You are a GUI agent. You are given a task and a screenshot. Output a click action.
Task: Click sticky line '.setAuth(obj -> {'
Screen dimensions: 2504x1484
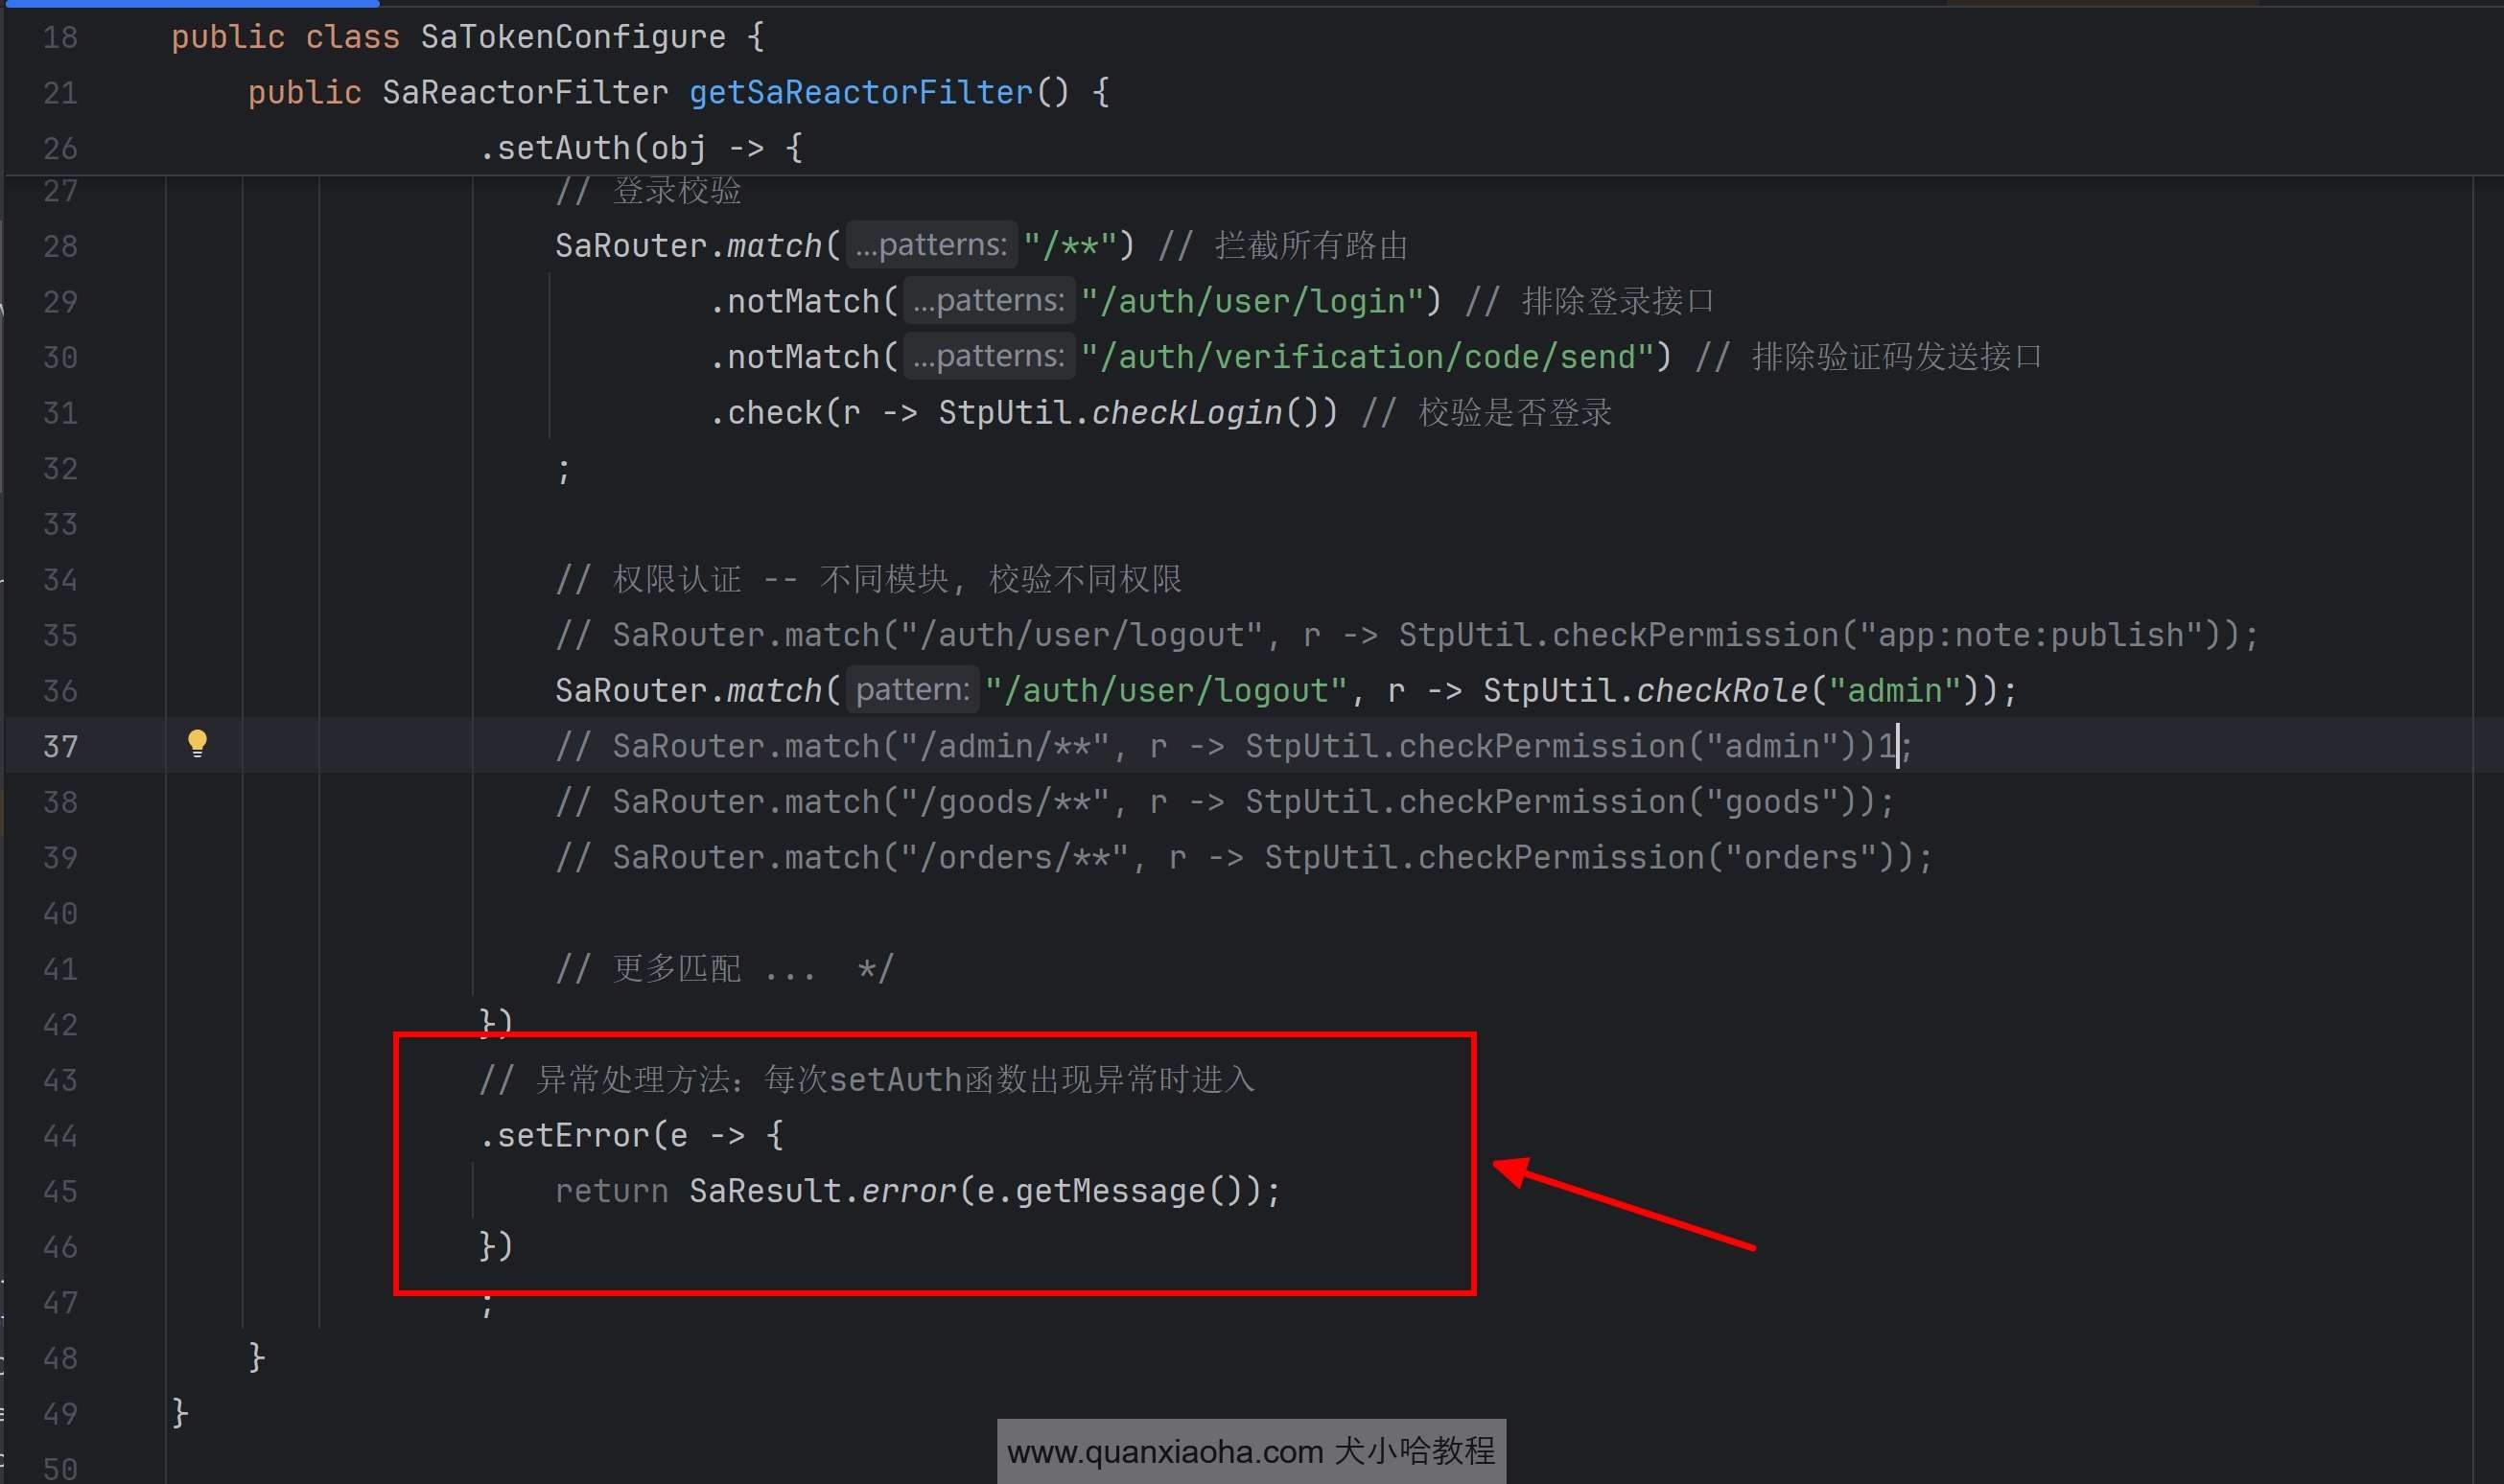coord(641,149)
